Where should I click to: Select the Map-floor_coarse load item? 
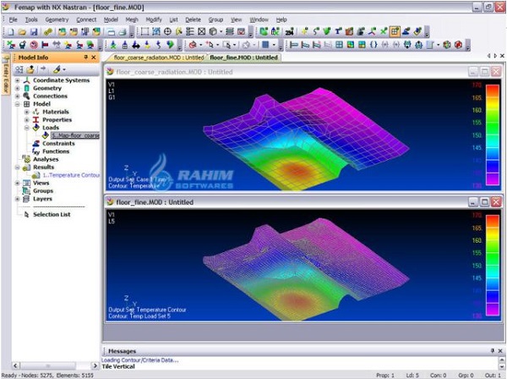75,135
